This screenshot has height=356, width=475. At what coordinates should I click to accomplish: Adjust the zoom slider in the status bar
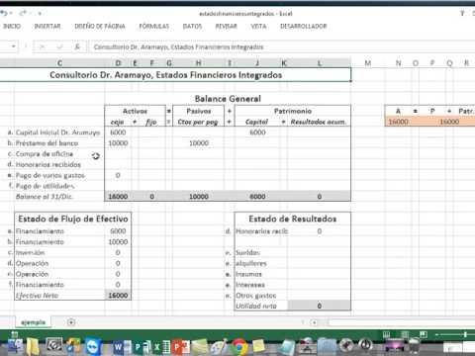click(465, 334)
